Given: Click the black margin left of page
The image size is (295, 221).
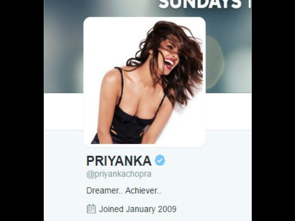Looking at the screenshot, I should click(22, 110).
